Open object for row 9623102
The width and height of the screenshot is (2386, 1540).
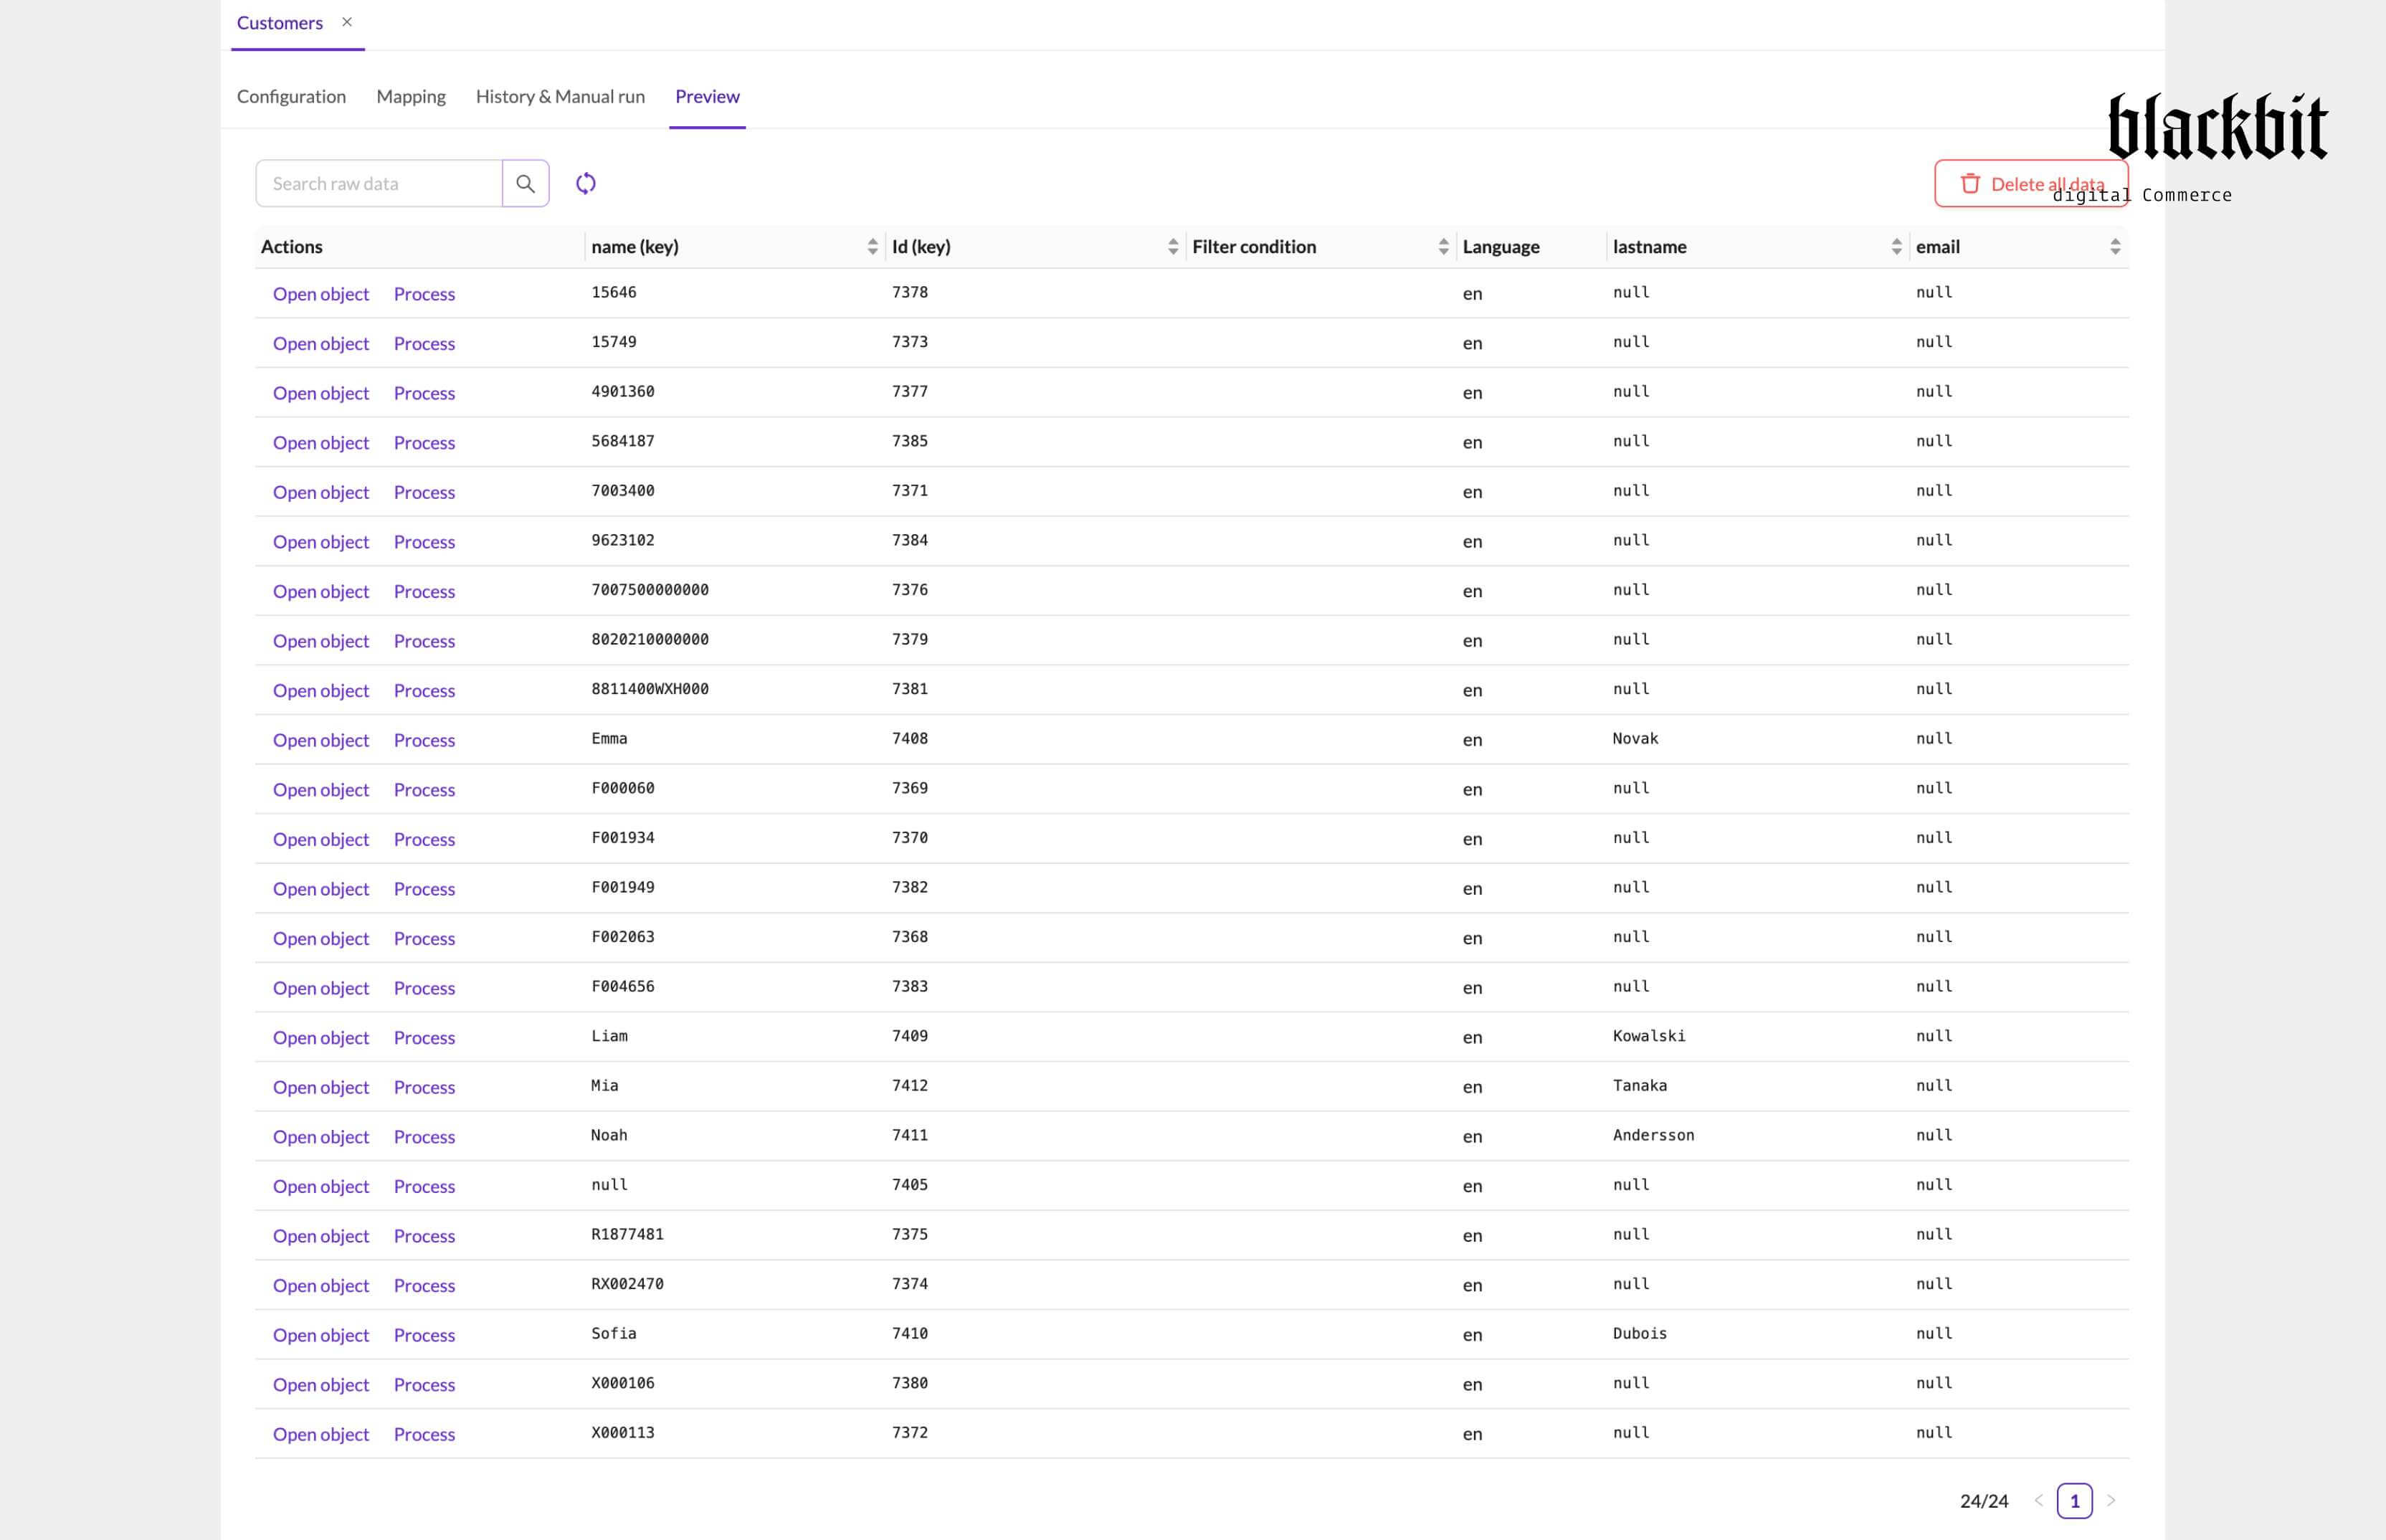tap(321, 541)
